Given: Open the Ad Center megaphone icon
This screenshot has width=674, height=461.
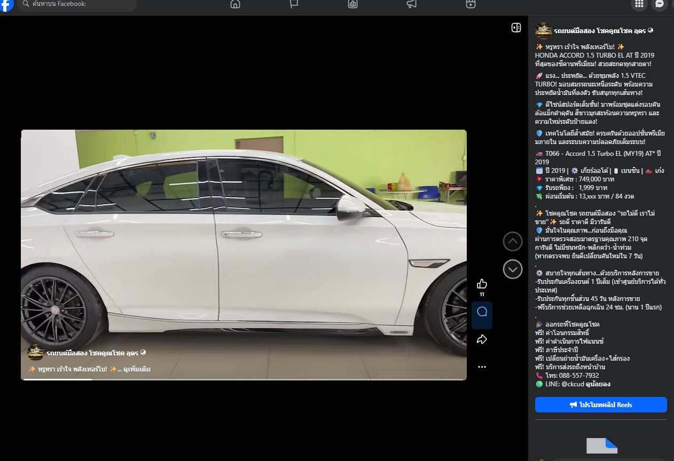Looking at the screenshot, I should (x=411, y=4).
